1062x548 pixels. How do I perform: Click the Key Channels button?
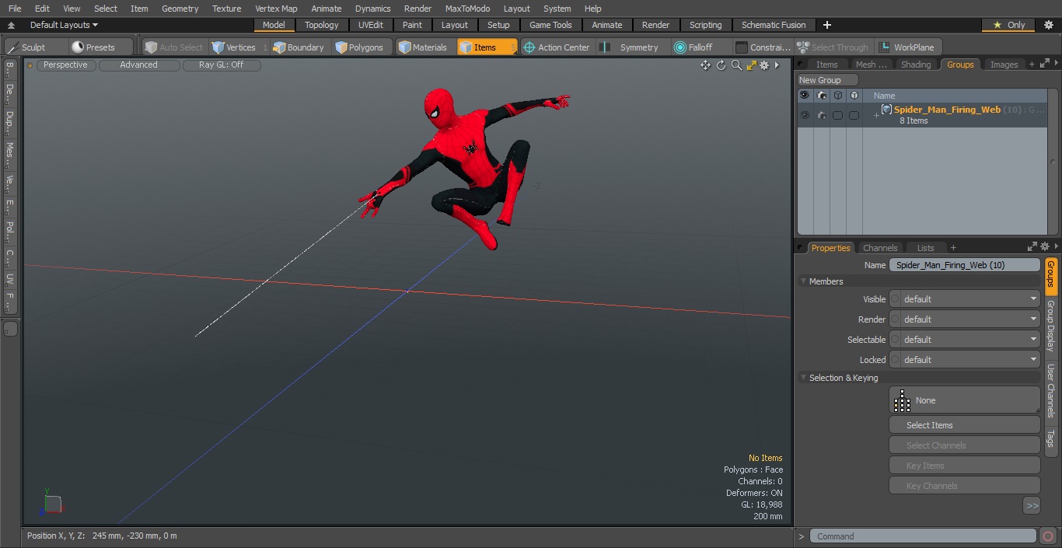(x=964, y=486)
